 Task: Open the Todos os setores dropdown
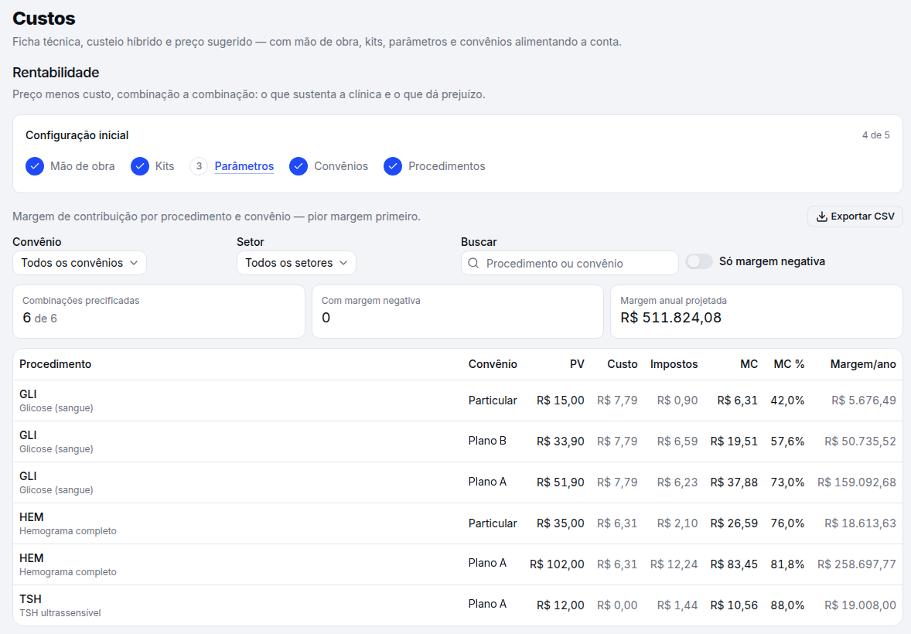click(x=296, y=263)
